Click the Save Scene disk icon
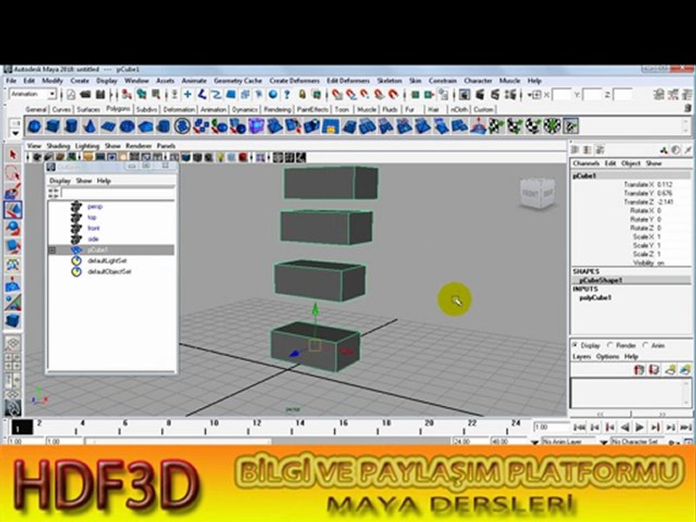Image resolution: width=696 pixels, height=522 pixels. click(x=100, y=94)
